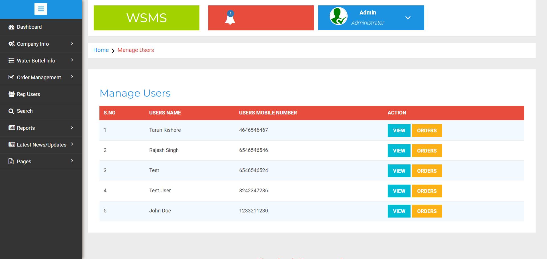Click the Manage Users breadcrumb text
The image size is (547, 259).
point(136,50)
